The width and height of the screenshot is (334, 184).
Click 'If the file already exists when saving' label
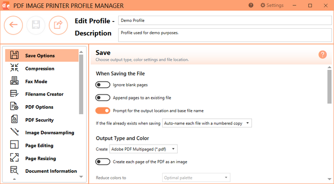coord(128,123)
